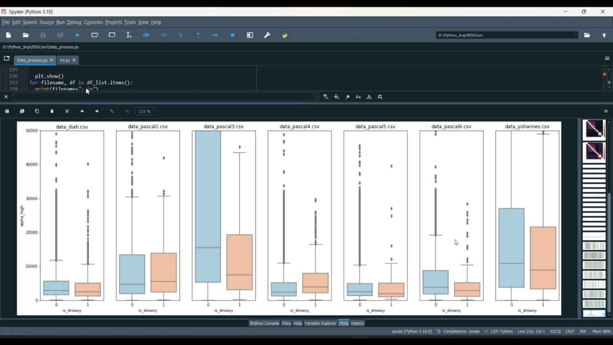Toggle whole words search option
Viewport: 613px width, 345px height.
[x=369, y=97]
